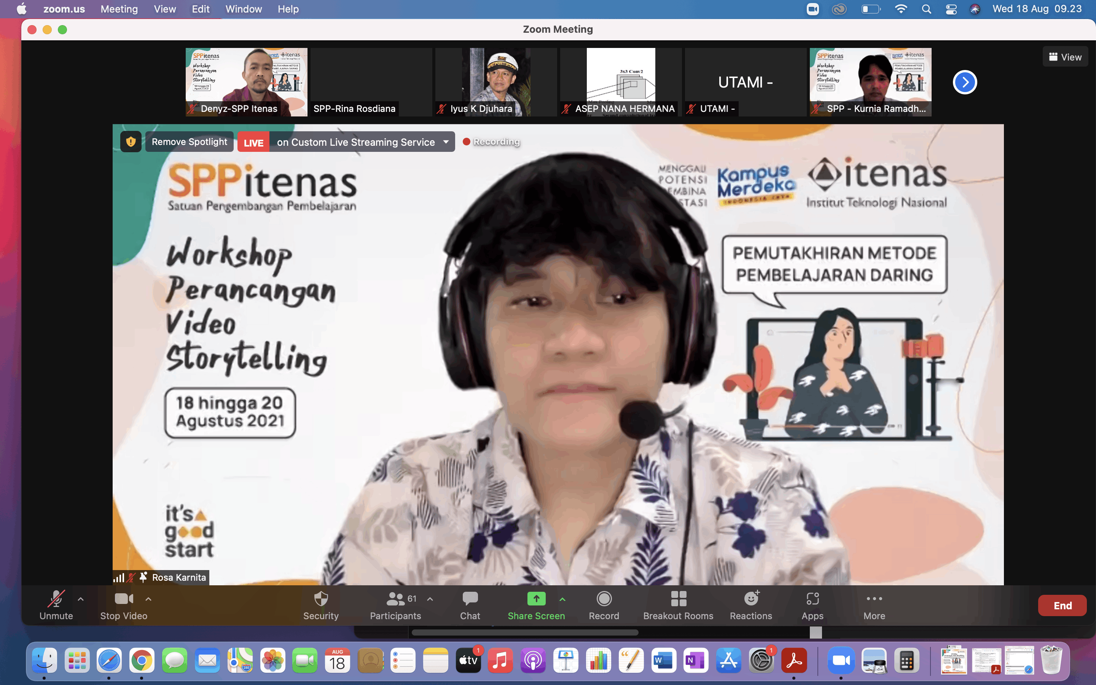Open the Chat panel
1096x685 pixels.
[470, 604]
